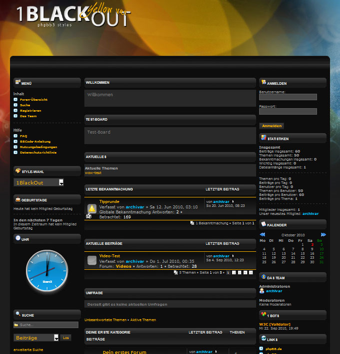This screenshot has height=354, width=340.
Task: Open BBCode-Anleitung in the help menu
Action: [35, 141]
